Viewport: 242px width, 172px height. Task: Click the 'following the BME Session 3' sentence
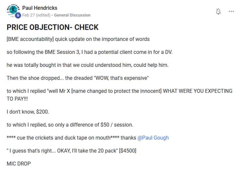[90, 52]
